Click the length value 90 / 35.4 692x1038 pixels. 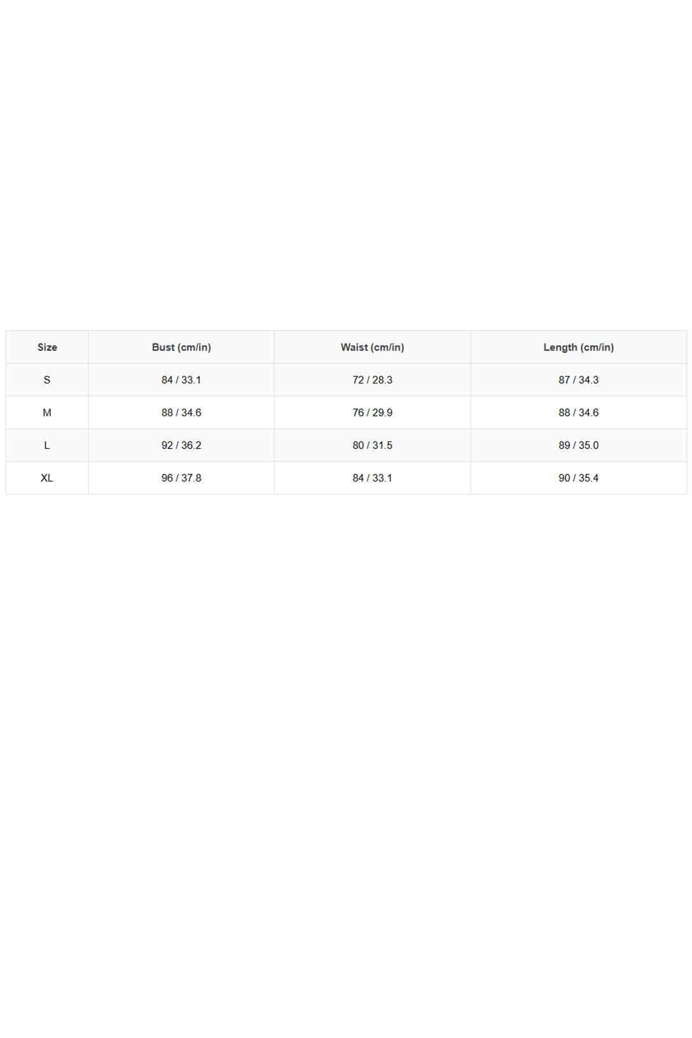pos(579,478)
